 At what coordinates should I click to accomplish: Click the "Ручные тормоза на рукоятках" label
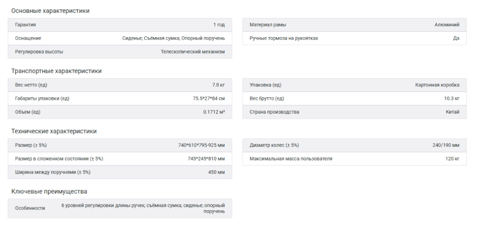point(283,38)
